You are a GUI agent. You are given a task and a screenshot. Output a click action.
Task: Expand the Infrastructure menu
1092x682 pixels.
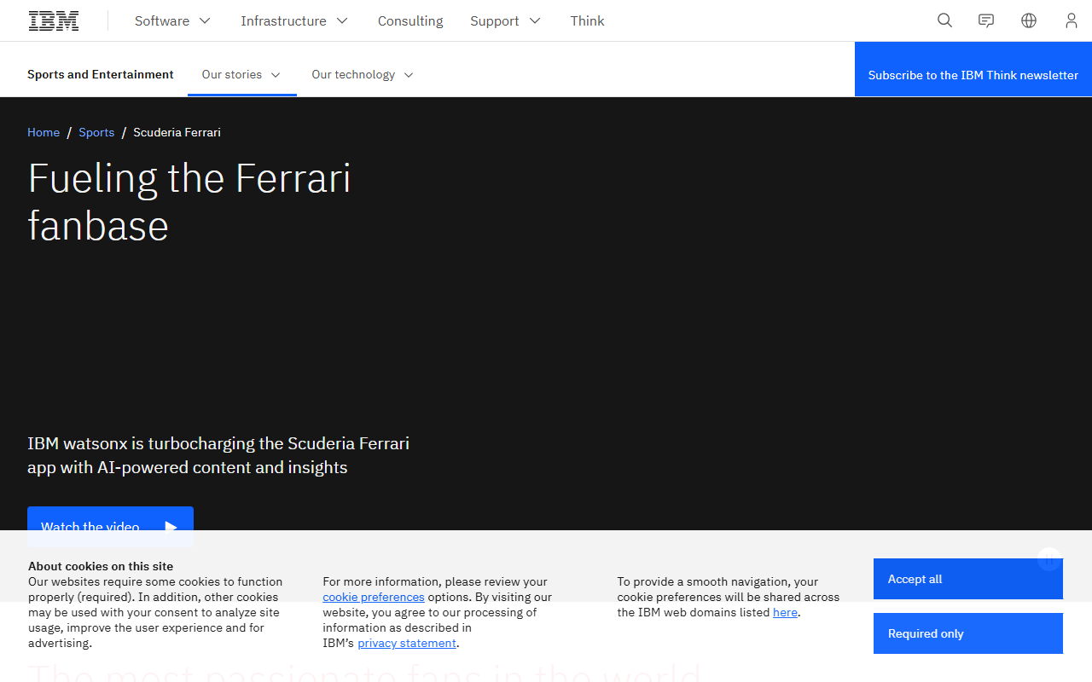click(x=294, y=20)
